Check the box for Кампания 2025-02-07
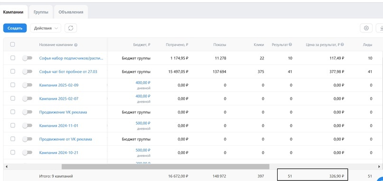 [x=12, y=98]
